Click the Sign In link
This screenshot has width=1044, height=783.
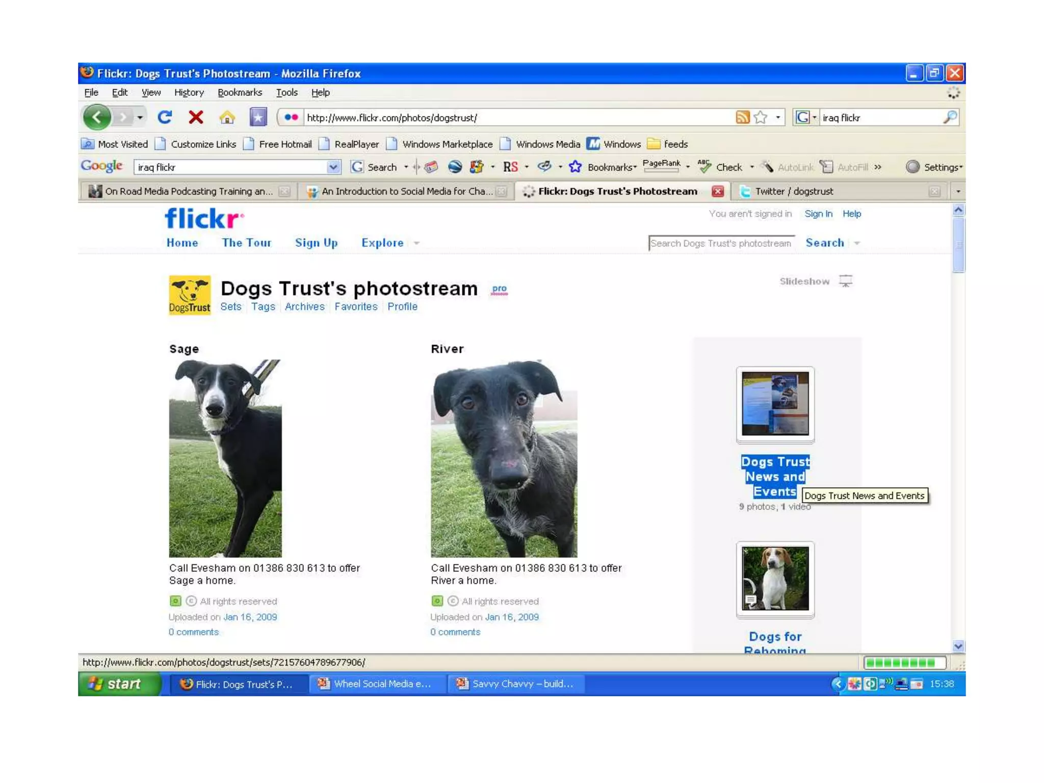818,214
